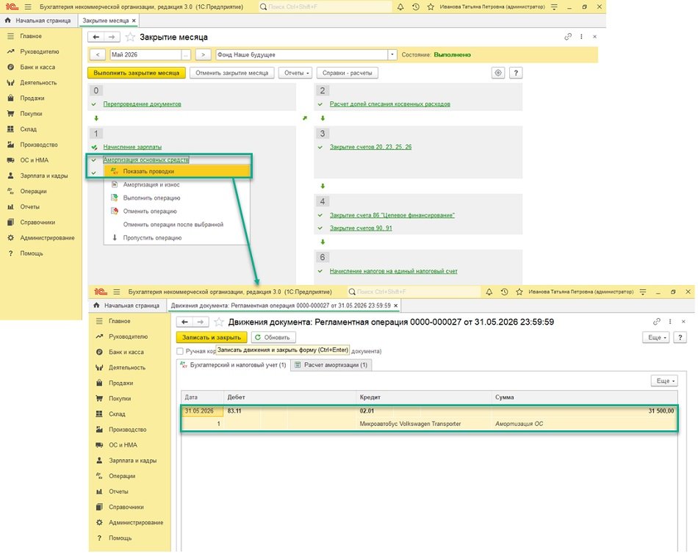Open upper Еще dropdown in movements window
This screenshot has width=698, height=556.
656,337
